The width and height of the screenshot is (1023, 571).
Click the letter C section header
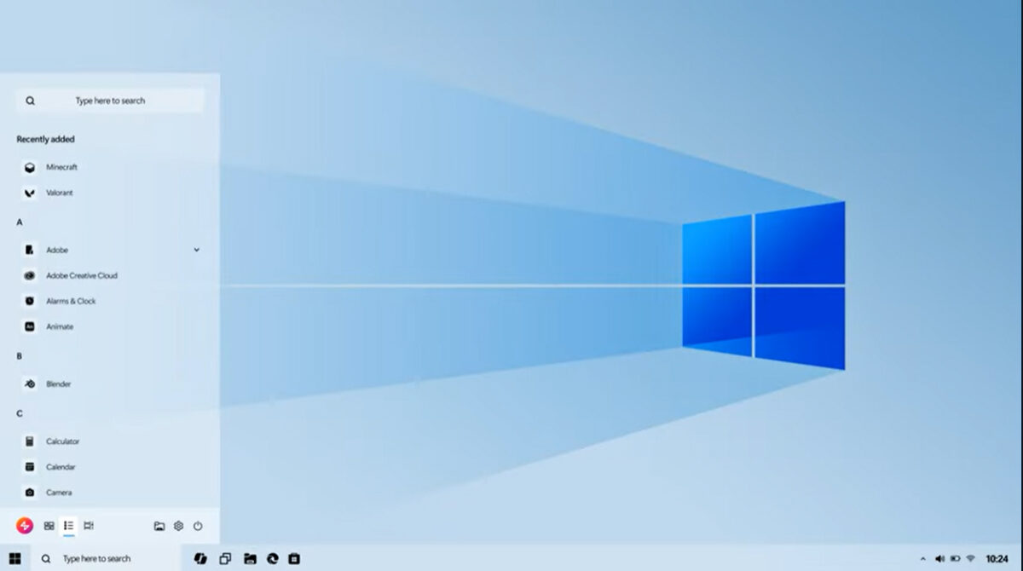click(20, 413)
